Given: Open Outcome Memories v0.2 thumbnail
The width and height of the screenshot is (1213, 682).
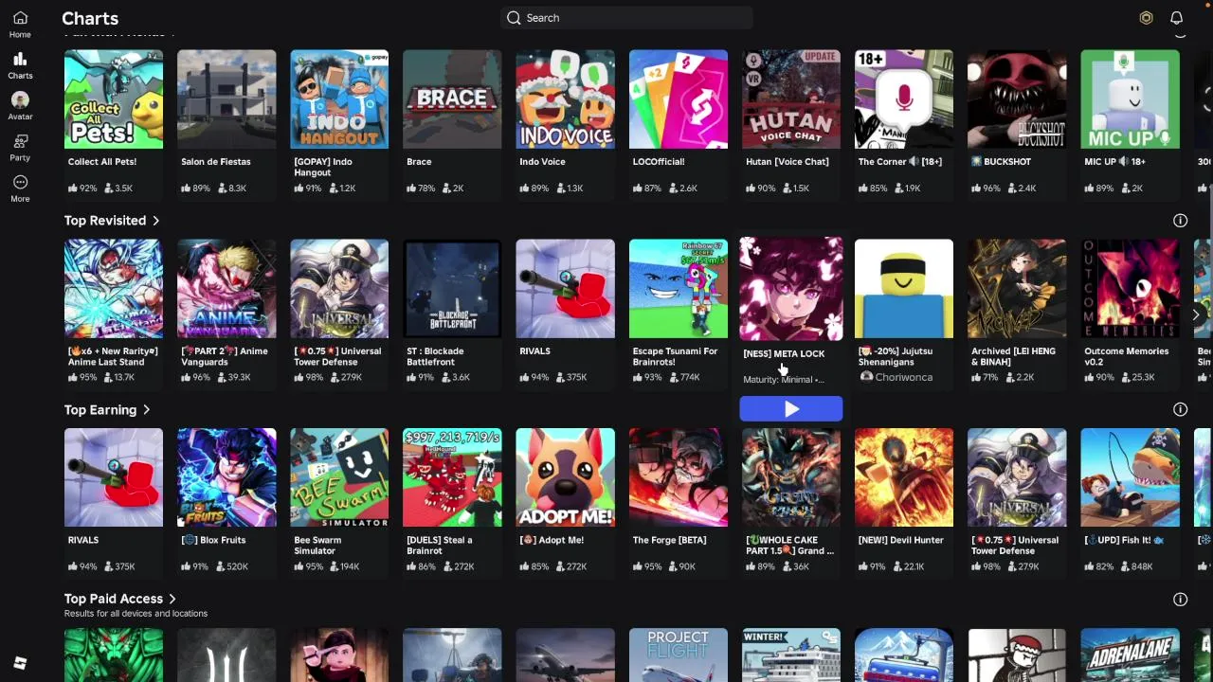Looking at the screenshot, I should coord(1130,289).
